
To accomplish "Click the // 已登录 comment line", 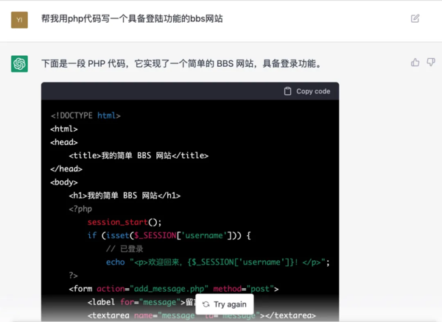I will [x=124, y=249].
